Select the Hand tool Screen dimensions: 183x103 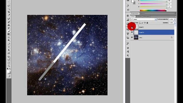point(9,63)
